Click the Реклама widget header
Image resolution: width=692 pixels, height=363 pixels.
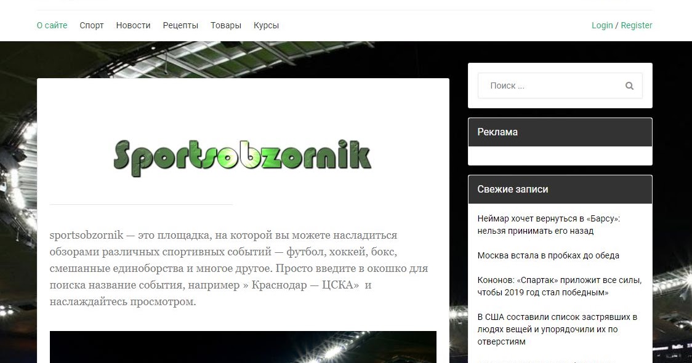click(x=560, y=132)
